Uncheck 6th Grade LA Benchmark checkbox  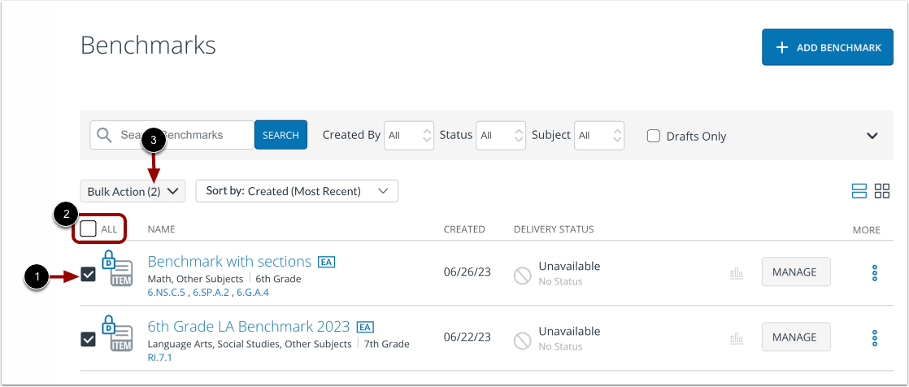click(88, 339)
